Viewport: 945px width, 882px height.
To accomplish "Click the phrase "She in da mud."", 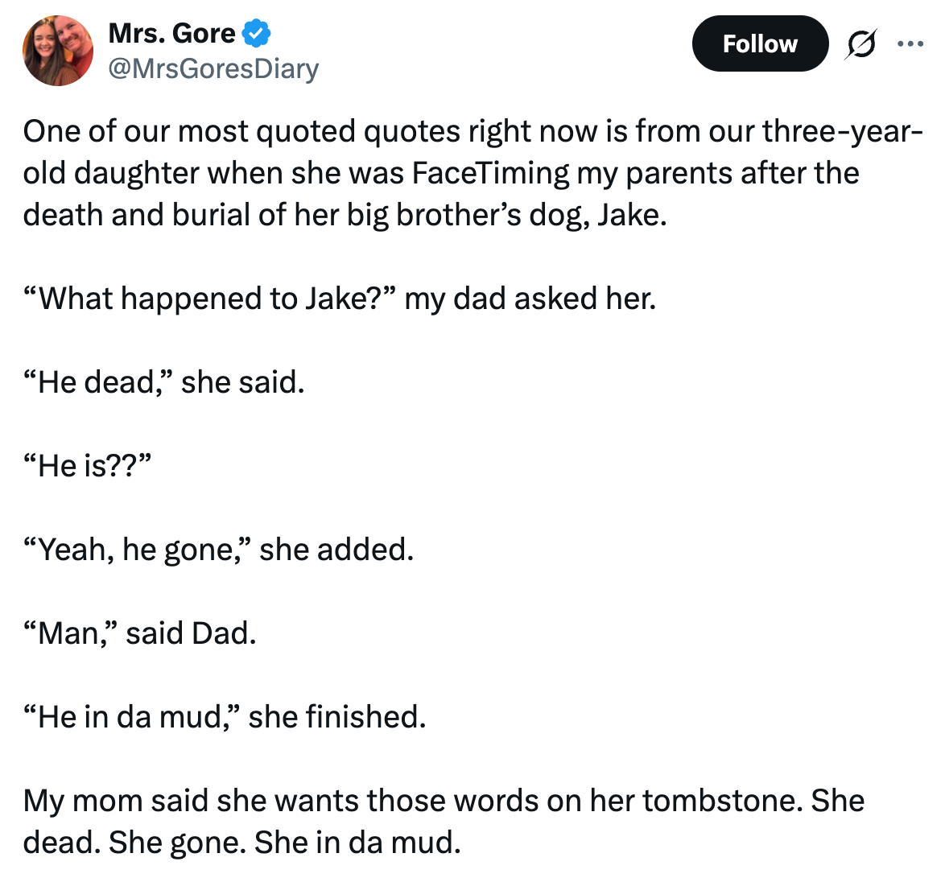I will pos(357,843).
